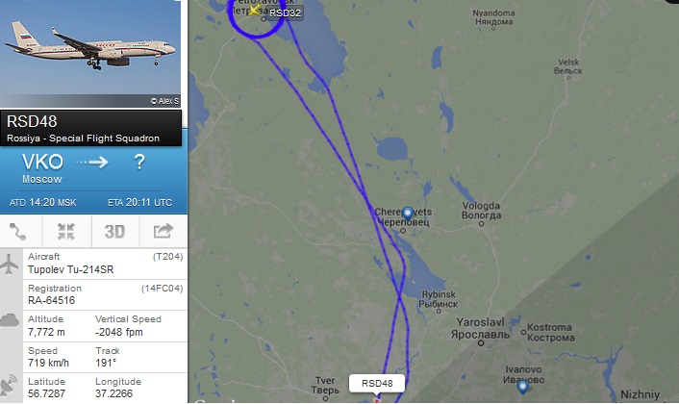
Task: Click the RSD48 callout label on map
Action: pyautogui.click(x=377, y=383)
